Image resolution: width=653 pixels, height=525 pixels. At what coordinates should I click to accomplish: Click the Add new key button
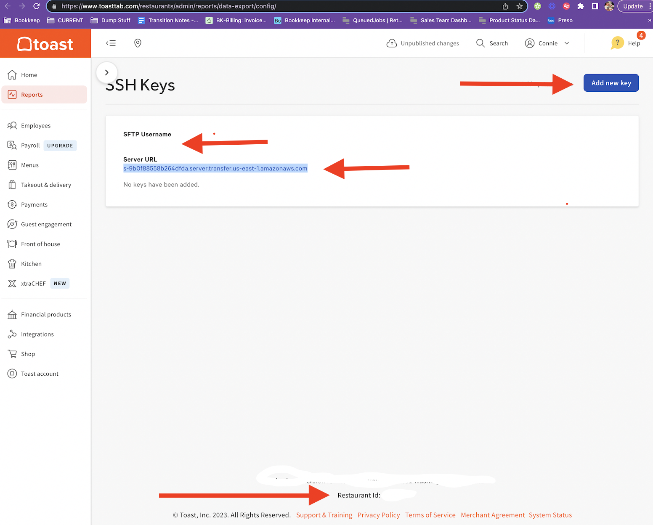611,83
